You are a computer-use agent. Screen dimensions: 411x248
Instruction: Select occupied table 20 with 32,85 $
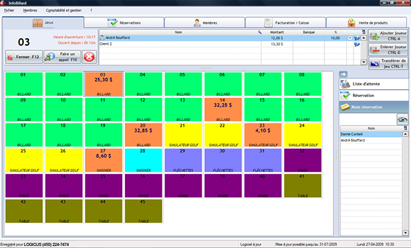pyautogui.click(x=143, y=135)
